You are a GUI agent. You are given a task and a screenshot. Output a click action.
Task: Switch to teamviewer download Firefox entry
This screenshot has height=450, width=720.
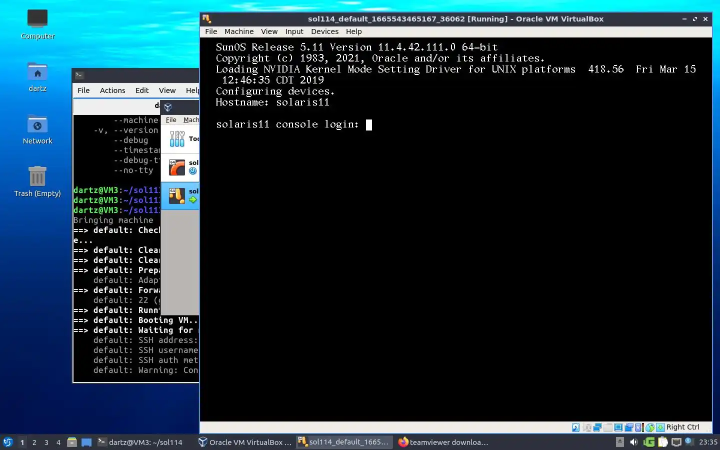tap(444, 442)
